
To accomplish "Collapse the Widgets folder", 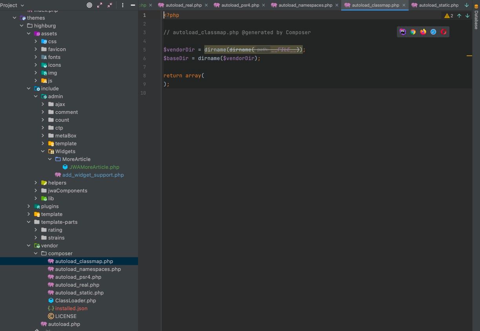I will pyautogui.click(x=43, y=151).
